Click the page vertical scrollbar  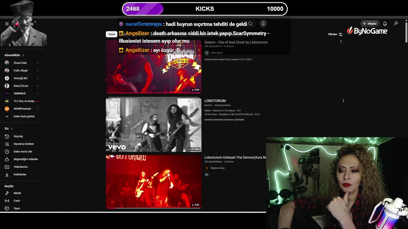406,31
